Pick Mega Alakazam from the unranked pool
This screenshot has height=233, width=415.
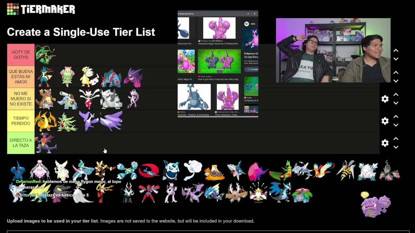(x=258, y=192)
